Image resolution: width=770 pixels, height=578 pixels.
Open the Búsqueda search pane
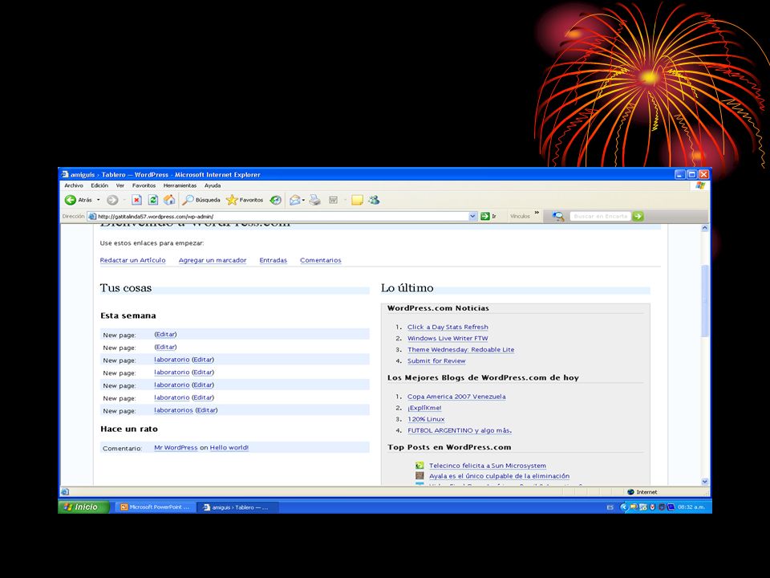pyautogui.click(x=201, y=200)
